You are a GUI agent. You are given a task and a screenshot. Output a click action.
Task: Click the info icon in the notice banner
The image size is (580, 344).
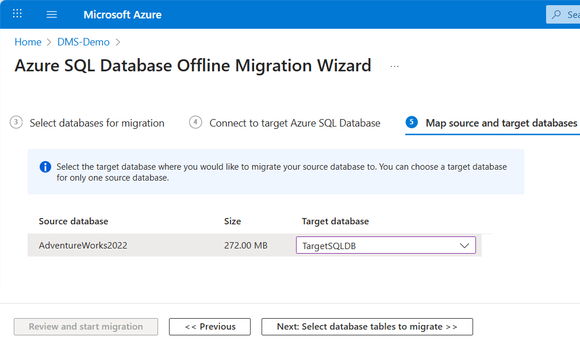pyautogui.click(x=45, y=167)
